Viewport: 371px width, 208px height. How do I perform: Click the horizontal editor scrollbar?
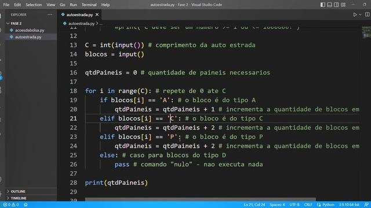(x=200, y=199)
